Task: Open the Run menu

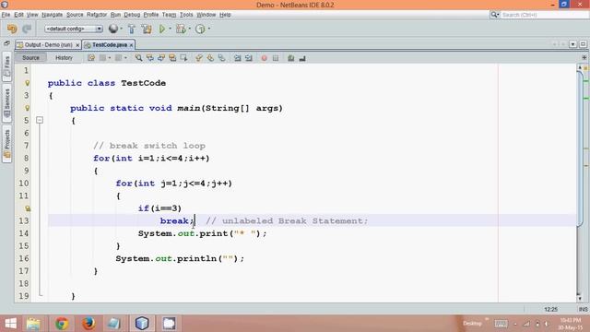Action: (x=115, y=15)
